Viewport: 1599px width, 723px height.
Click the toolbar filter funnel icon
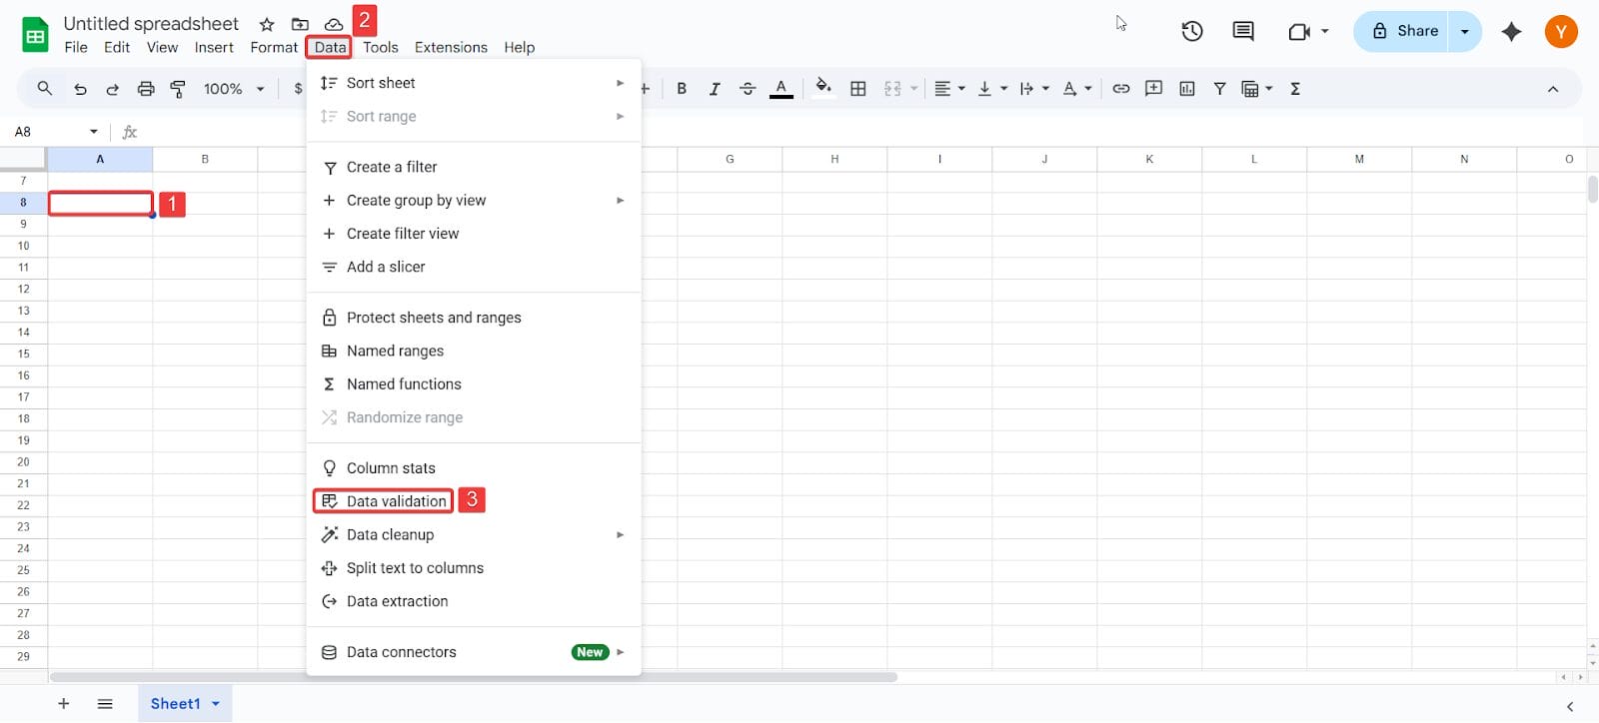click(1219, 89)
